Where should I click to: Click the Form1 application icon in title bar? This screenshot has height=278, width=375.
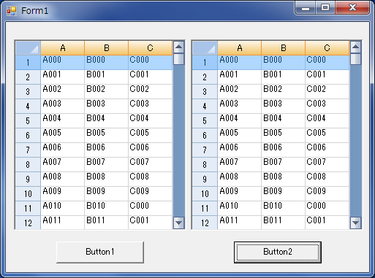[12, 11]
